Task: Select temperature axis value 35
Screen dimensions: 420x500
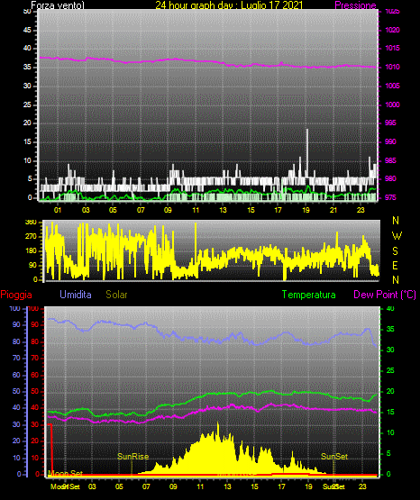Action: pyautogui.click(x=390, y=329)
